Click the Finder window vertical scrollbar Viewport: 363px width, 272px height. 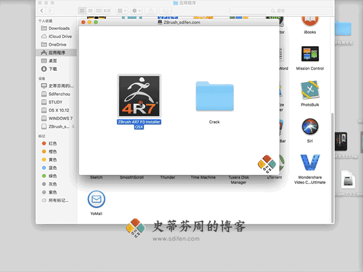click(x=333, y=168)
